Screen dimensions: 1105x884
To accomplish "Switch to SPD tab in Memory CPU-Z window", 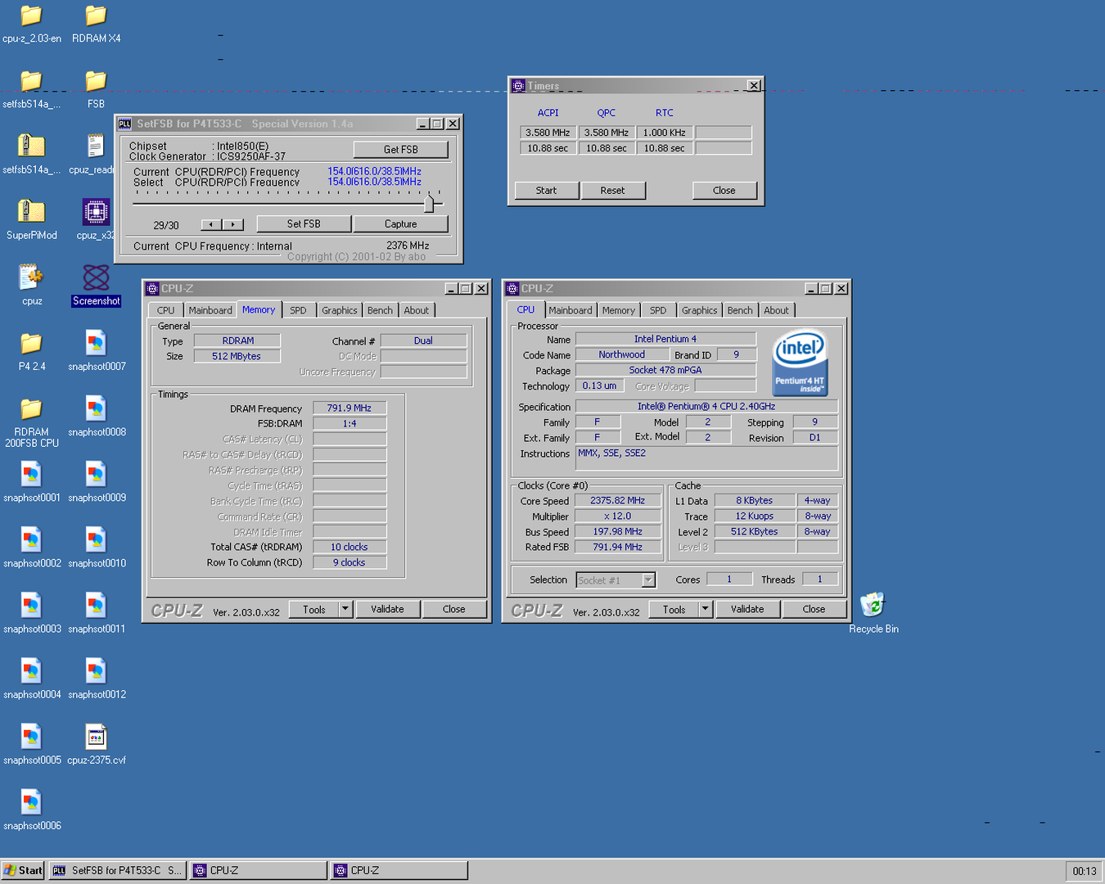I will click(x=298, y=310).
